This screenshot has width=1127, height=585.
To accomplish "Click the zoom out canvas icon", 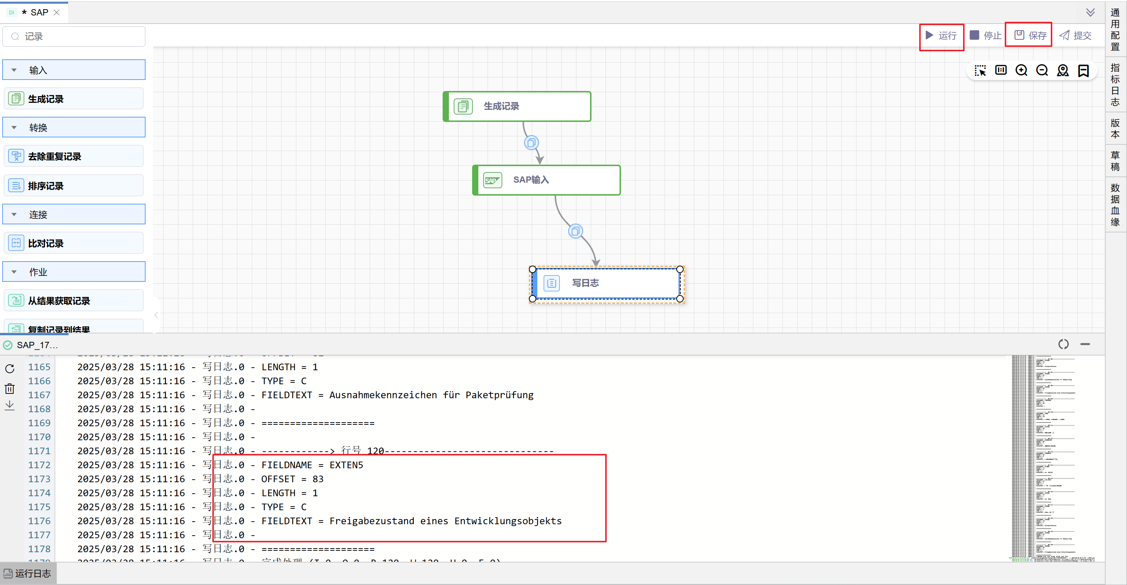I will [x=1042, y=70].
